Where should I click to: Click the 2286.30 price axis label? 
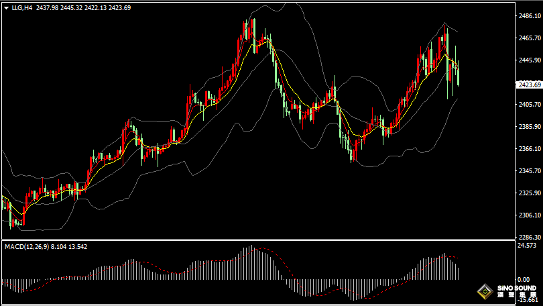[529, 237]
